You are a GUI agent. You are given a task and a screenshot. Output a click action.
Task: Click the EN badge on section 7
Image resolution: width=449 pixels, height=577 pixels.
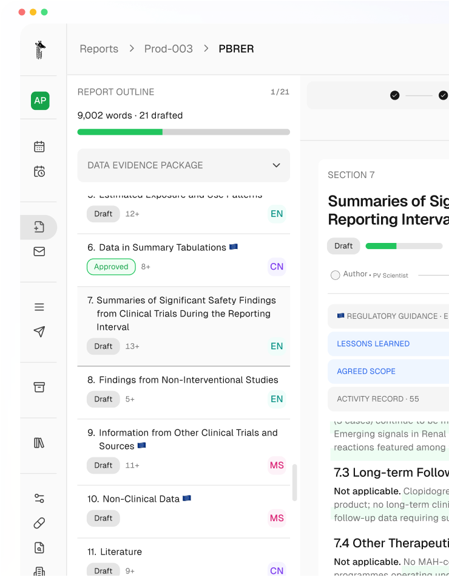point(277,346)
